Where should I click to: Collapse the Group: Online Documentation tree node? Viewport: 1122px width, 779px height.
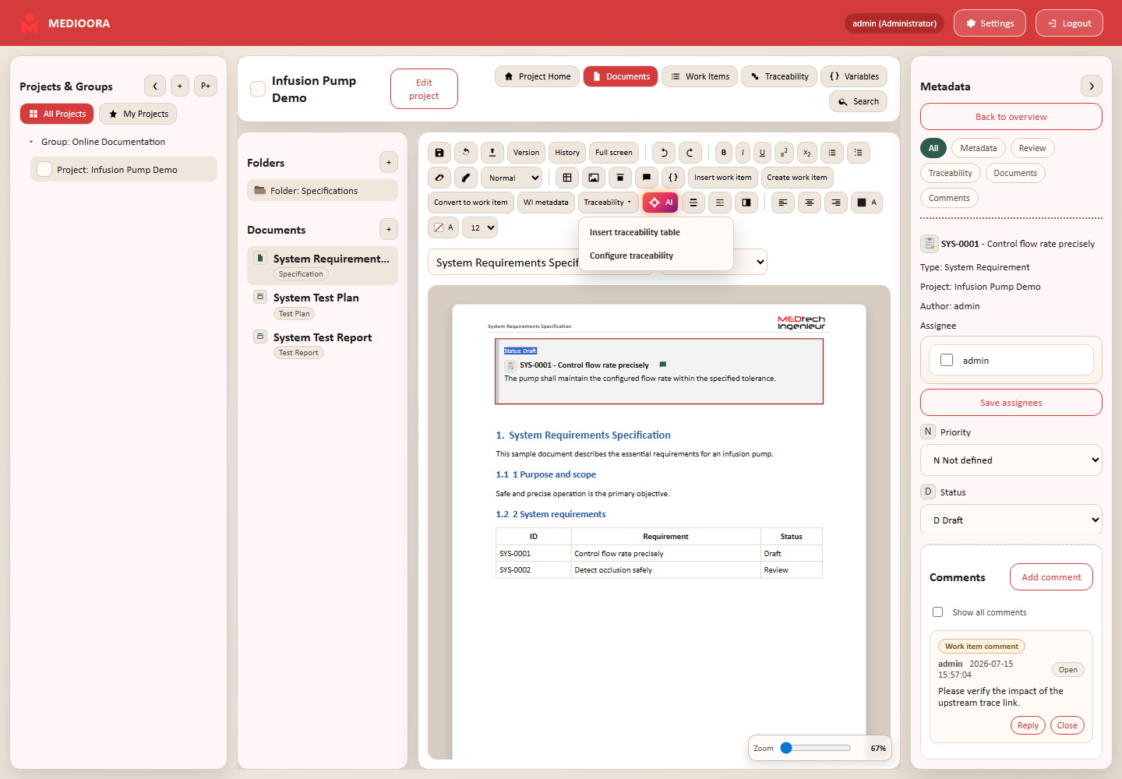(x=31, y=142)
